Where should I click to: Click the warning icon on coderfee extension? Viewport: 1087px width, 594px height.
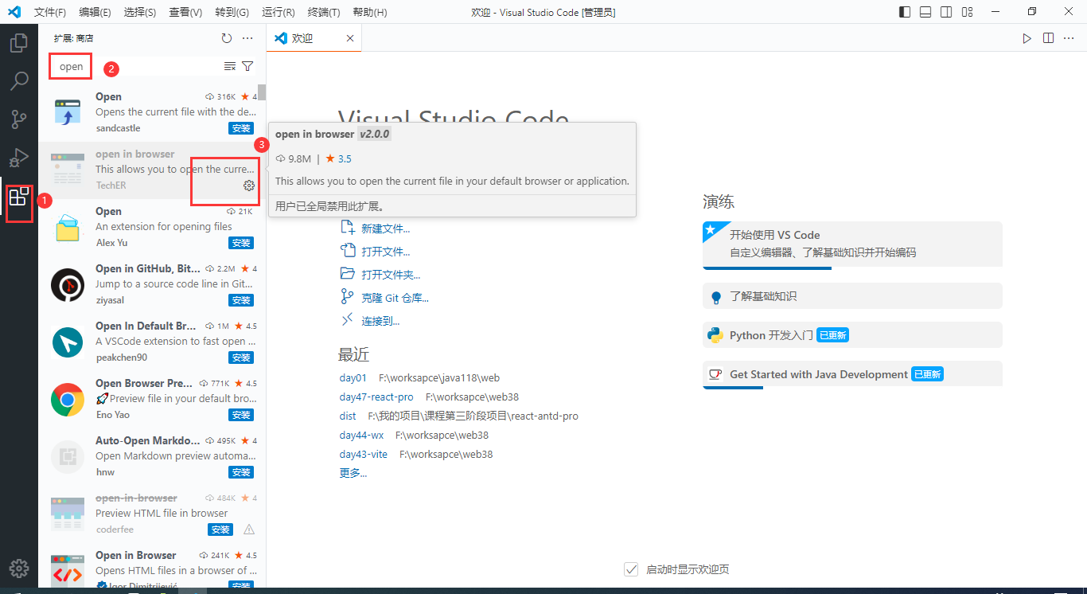click(x=249, y=530)
